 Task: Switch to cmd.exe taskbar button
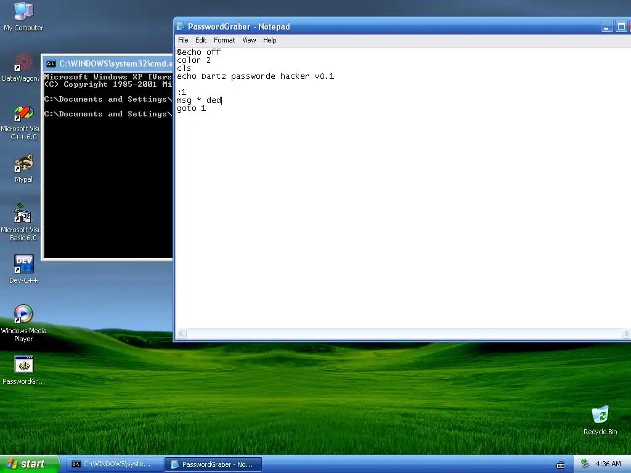(x=114, y=464)
